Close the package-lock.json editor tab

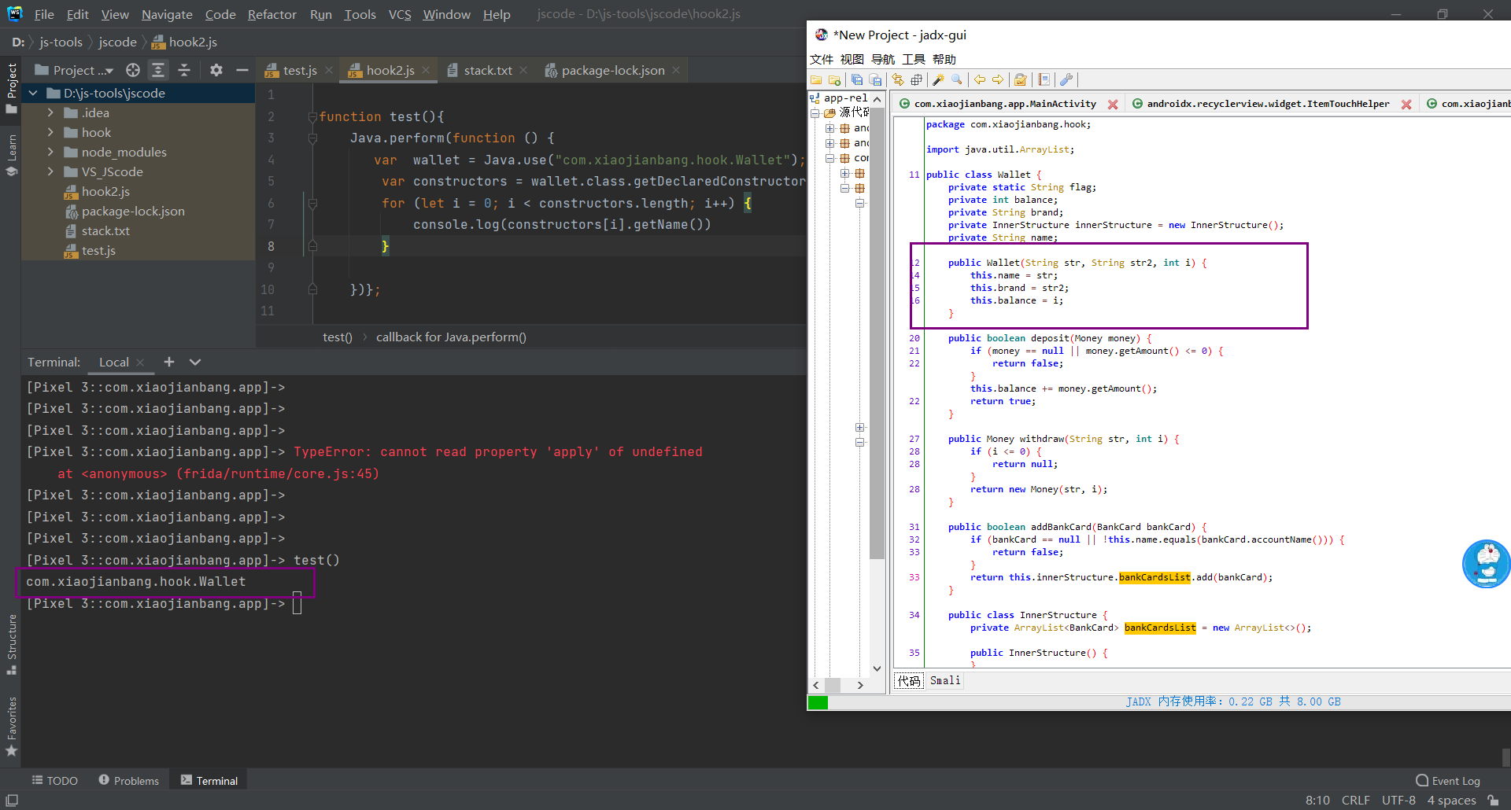coord(676,70)
